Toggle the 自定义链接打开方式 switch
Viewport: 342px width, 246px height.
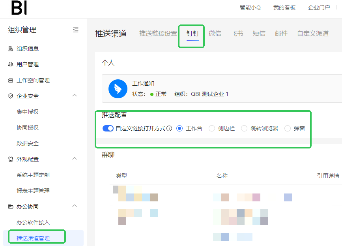(x=108, y=128)
